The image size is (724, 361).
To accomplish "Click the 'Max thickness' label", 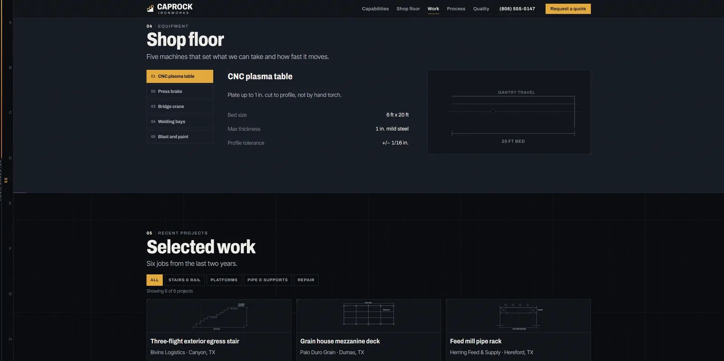I will pos(244,129).
